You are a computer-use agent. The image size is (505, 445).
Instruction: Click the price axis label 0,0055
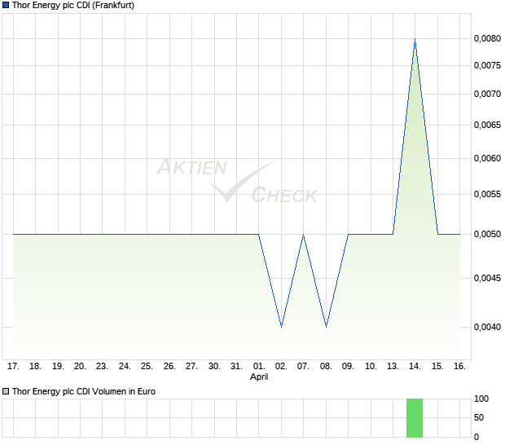click(x=487, y=194)
